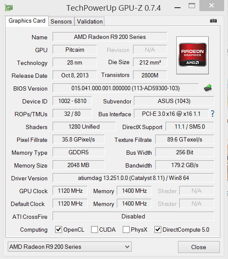Click the Close button
The image size is (228, 259).
click(199, 247)
